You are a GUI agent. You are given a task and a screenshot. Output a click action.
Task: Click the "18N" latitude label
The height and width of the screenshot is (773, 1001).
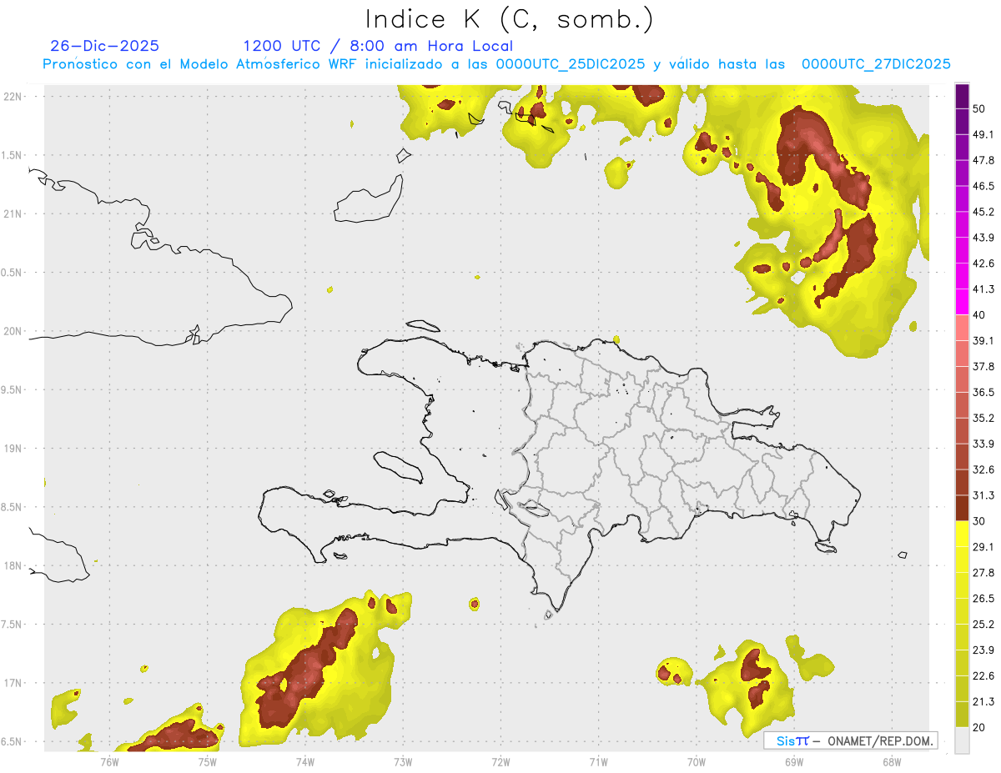12,565
